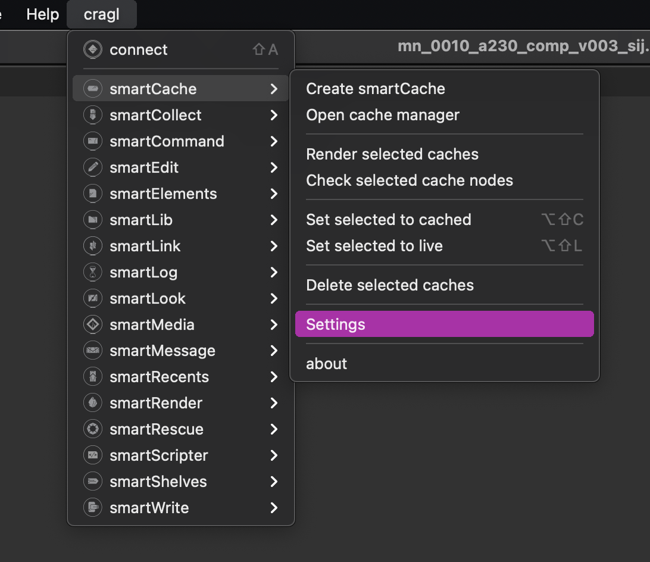Select Open cache manager
The image size is (650, 562).
click(383, 115)
